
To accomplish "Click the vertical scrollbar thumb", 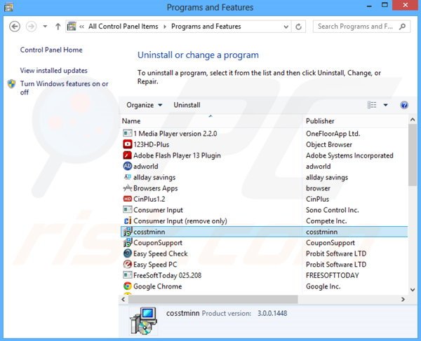I will pyautogui.click(x=413, y=155).
